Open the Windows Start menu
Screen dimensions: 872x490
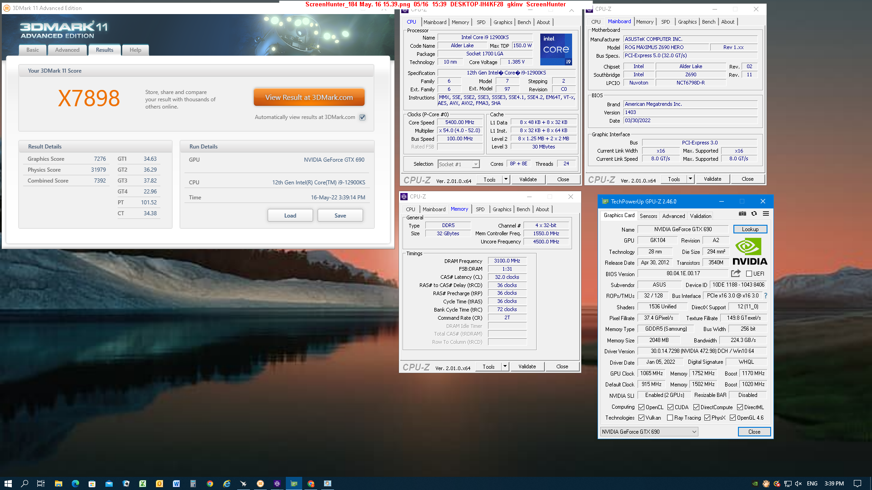[8, 483]
